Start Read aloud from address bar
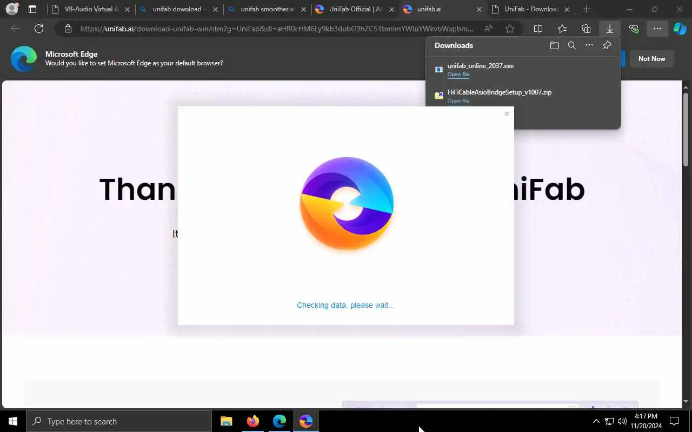Viewport: 692px width, 432px height. click(488, 29)
